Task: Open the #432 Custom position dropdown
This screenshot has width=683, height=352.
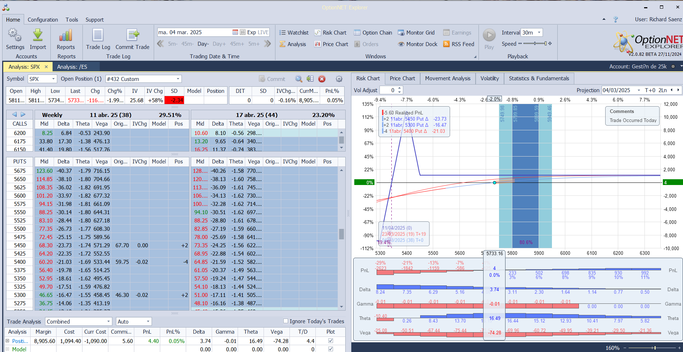Action: (178, 79)
